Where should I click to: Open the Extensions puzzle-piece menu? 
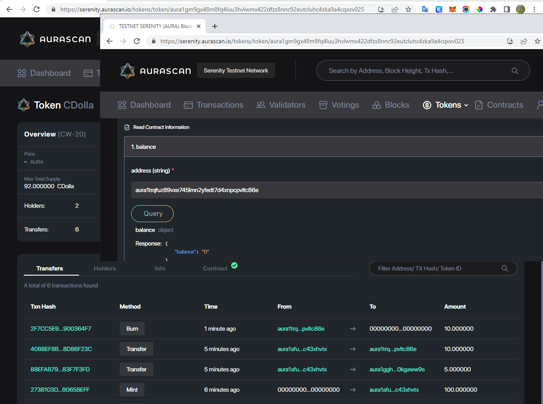(493, 9)
